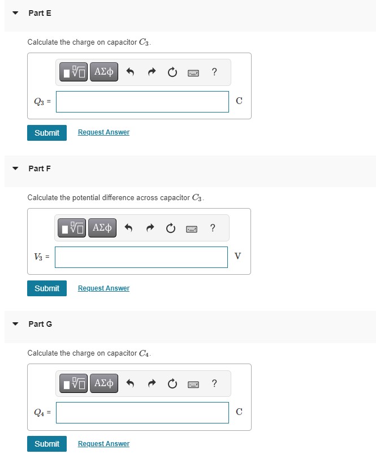Collapse the Part F section
The height and width of the screenshot is (454, 376).
coord(15,168)
